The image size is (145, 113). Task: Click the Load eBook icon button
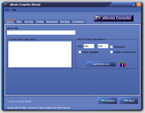[101, 64]
